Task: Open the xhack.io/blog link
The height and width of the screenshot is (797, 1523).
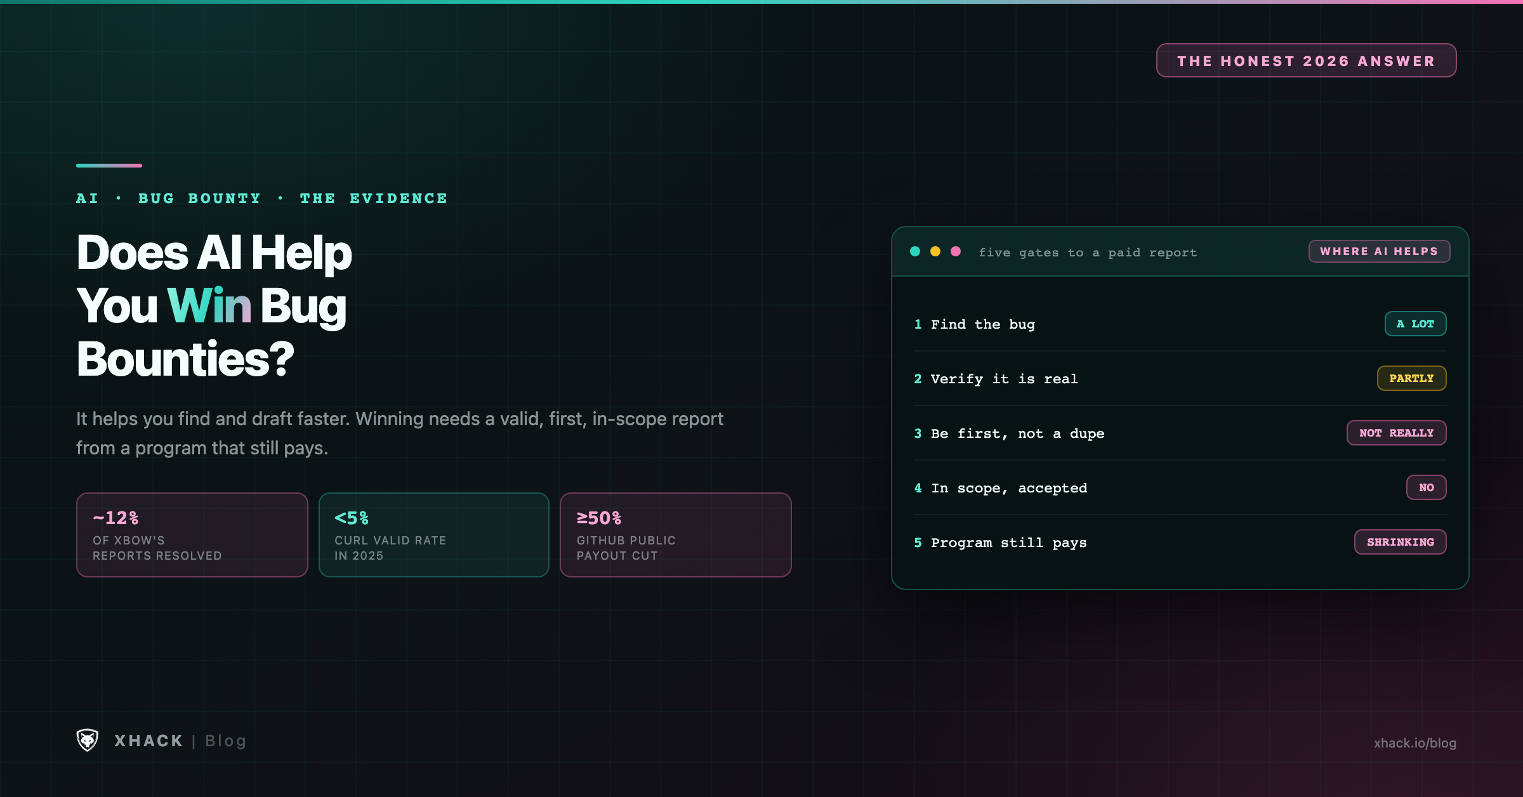Action: [x=1414, y=742]
